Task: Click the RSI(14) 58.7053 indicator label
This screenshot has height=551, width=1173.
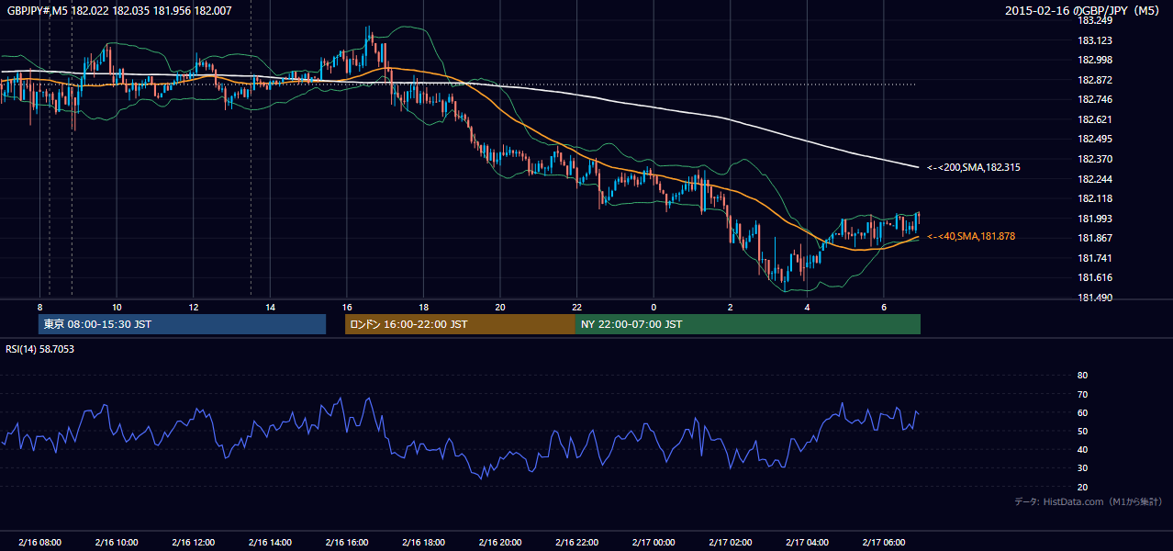Action: (x=40, y=349)
